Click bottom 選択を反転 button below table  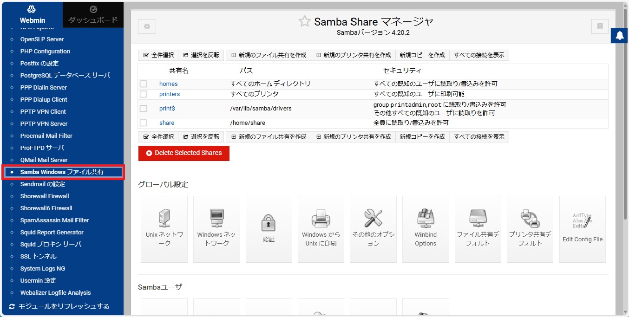pyautogui.click(x=201, y=137)
